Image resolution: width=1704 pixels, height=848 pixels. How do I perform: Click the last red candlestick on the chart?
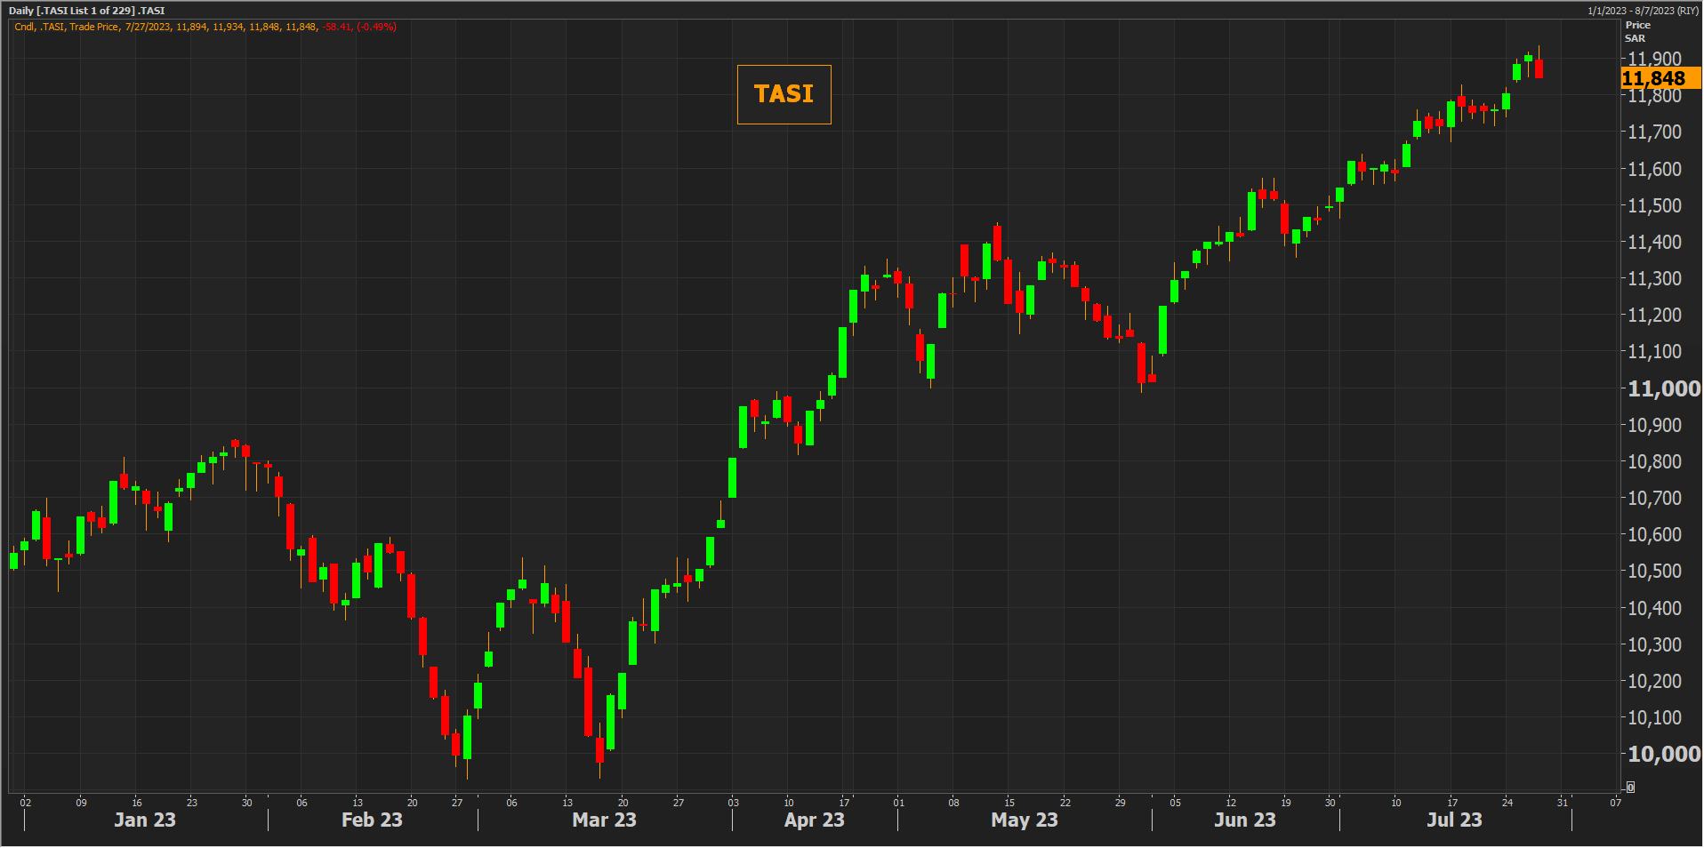pyautogui.click(x=1539, y=68)
